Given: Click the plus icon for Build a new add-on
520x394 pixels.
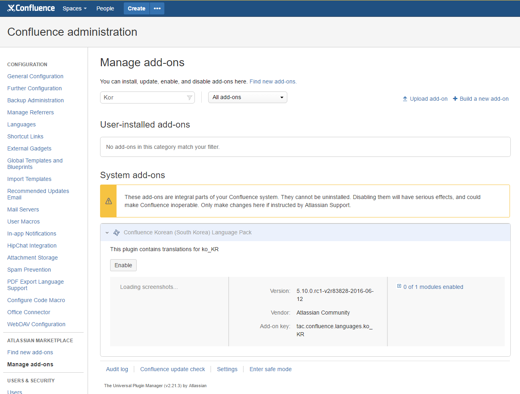Looking at the screenshot, I should [455, 99].
